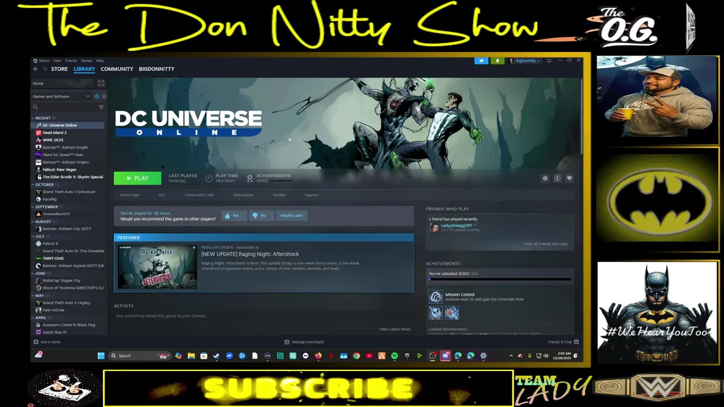Open game settings gear icon
The image size is (724, 407).
(545, 178)
